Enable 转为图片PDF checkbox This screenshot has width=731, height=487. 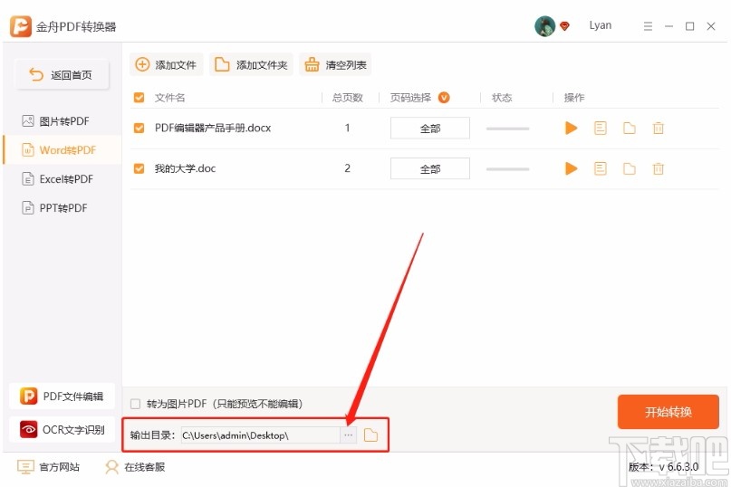tap(136, 404)
